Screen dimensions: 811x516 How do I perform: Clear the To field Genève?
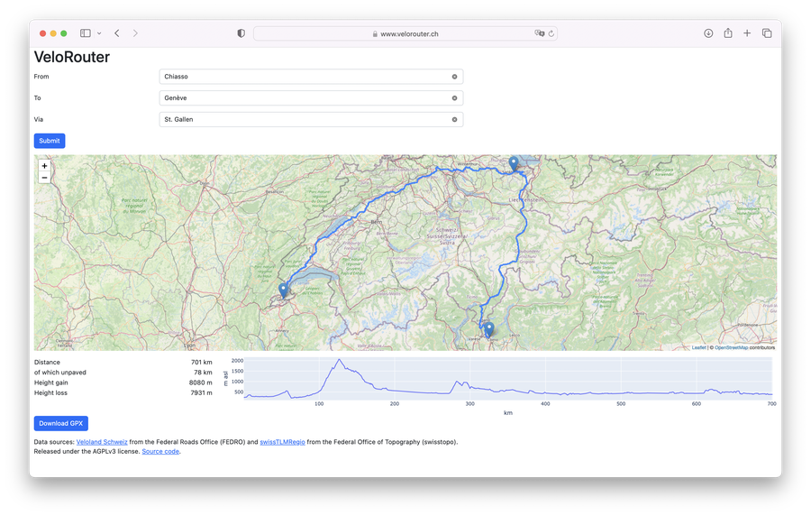coord(454,97)
